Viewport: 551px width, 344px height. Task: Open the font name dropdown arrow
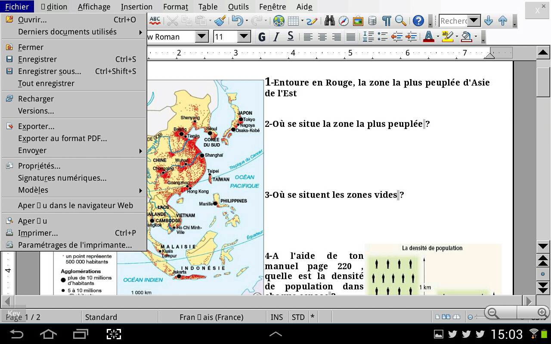coord(201,37)
